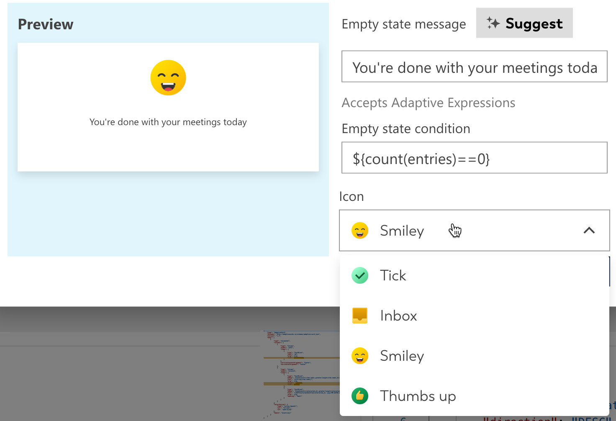Select the Thumbs up option label

(x=418, y=396)
